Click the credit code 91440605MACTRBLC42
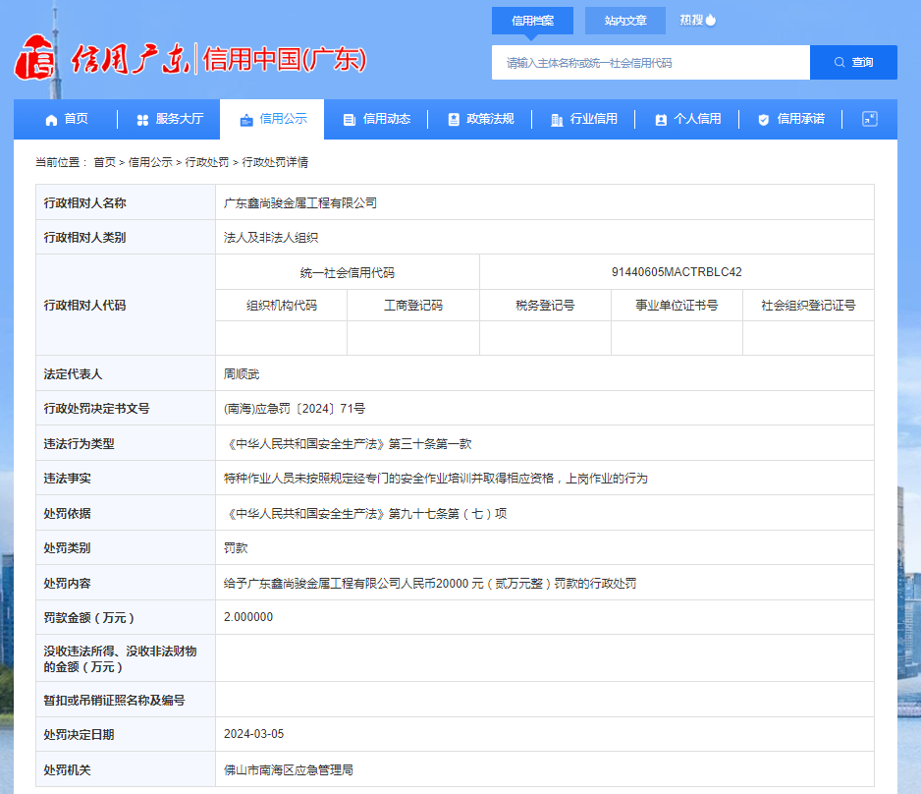This screenshot has height=794, width=921. tap(677, 272)
